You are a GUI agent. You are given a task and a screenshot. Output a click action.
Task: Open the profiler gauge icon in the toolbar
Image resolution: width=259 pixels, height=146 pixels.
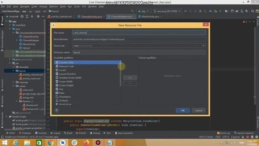pos(210,11)
